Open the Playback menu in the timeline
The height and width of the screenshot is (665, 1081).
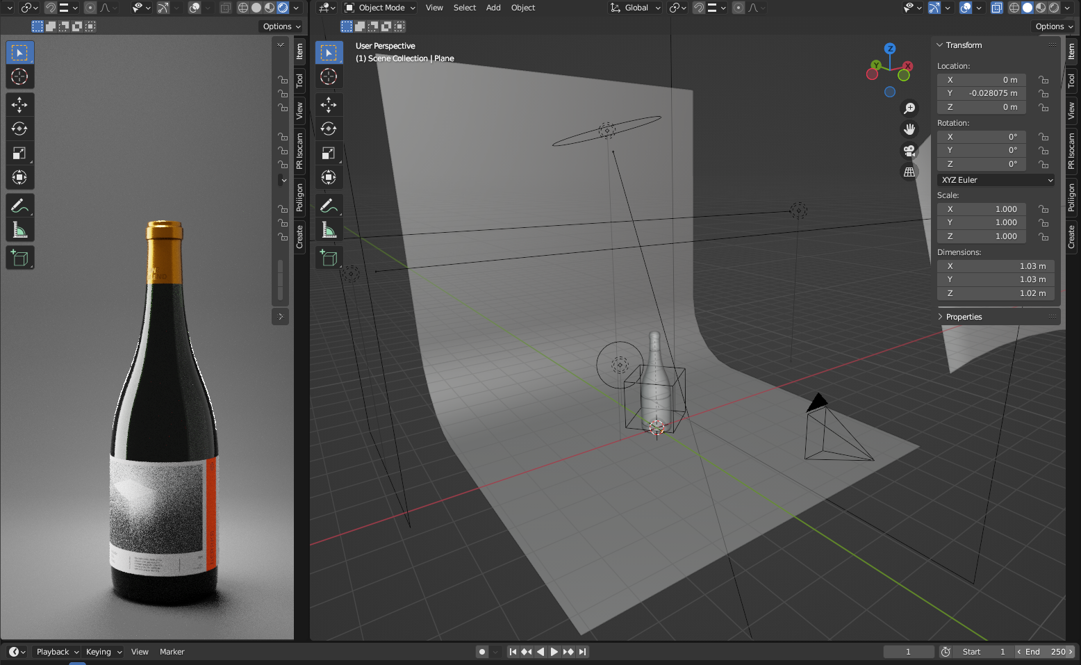[54, 652]
